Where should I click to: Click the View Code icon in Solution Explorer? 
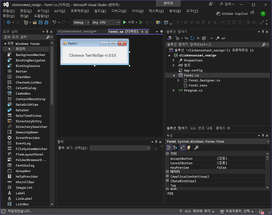[x=212, y=38]
